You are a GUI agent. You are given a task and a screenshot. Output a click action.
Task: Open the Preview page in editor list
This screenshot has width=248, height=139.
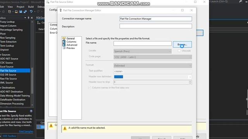coord(71,48)
